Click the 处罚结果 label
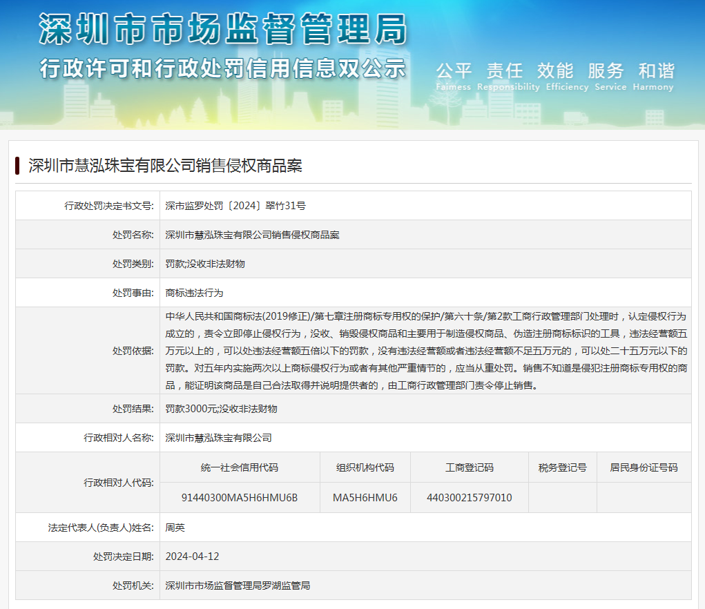 [x=133, y=409]
